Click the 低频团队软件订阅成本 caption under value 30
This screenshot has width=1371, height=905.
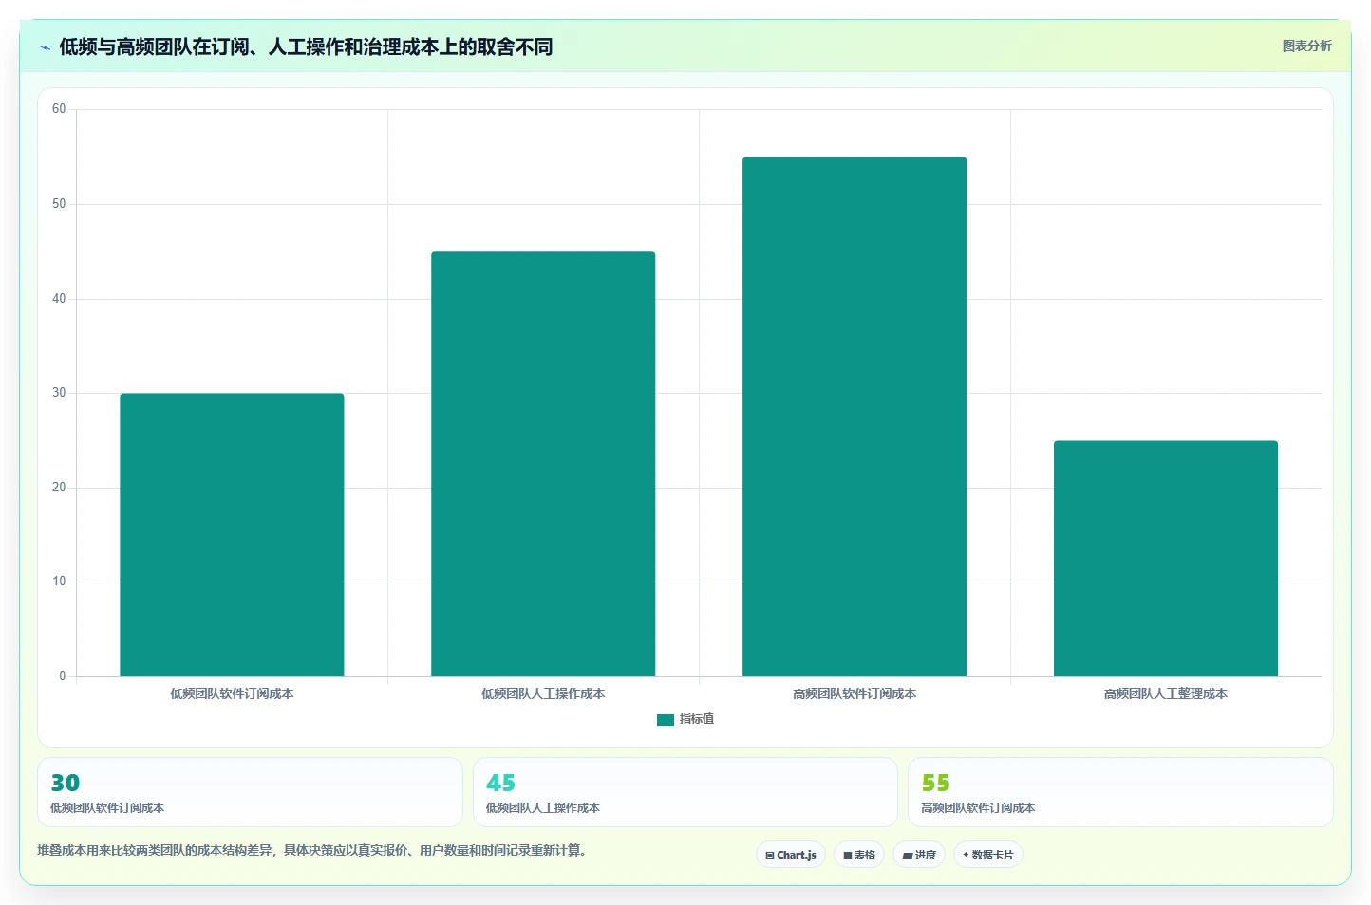coord(107,808)
